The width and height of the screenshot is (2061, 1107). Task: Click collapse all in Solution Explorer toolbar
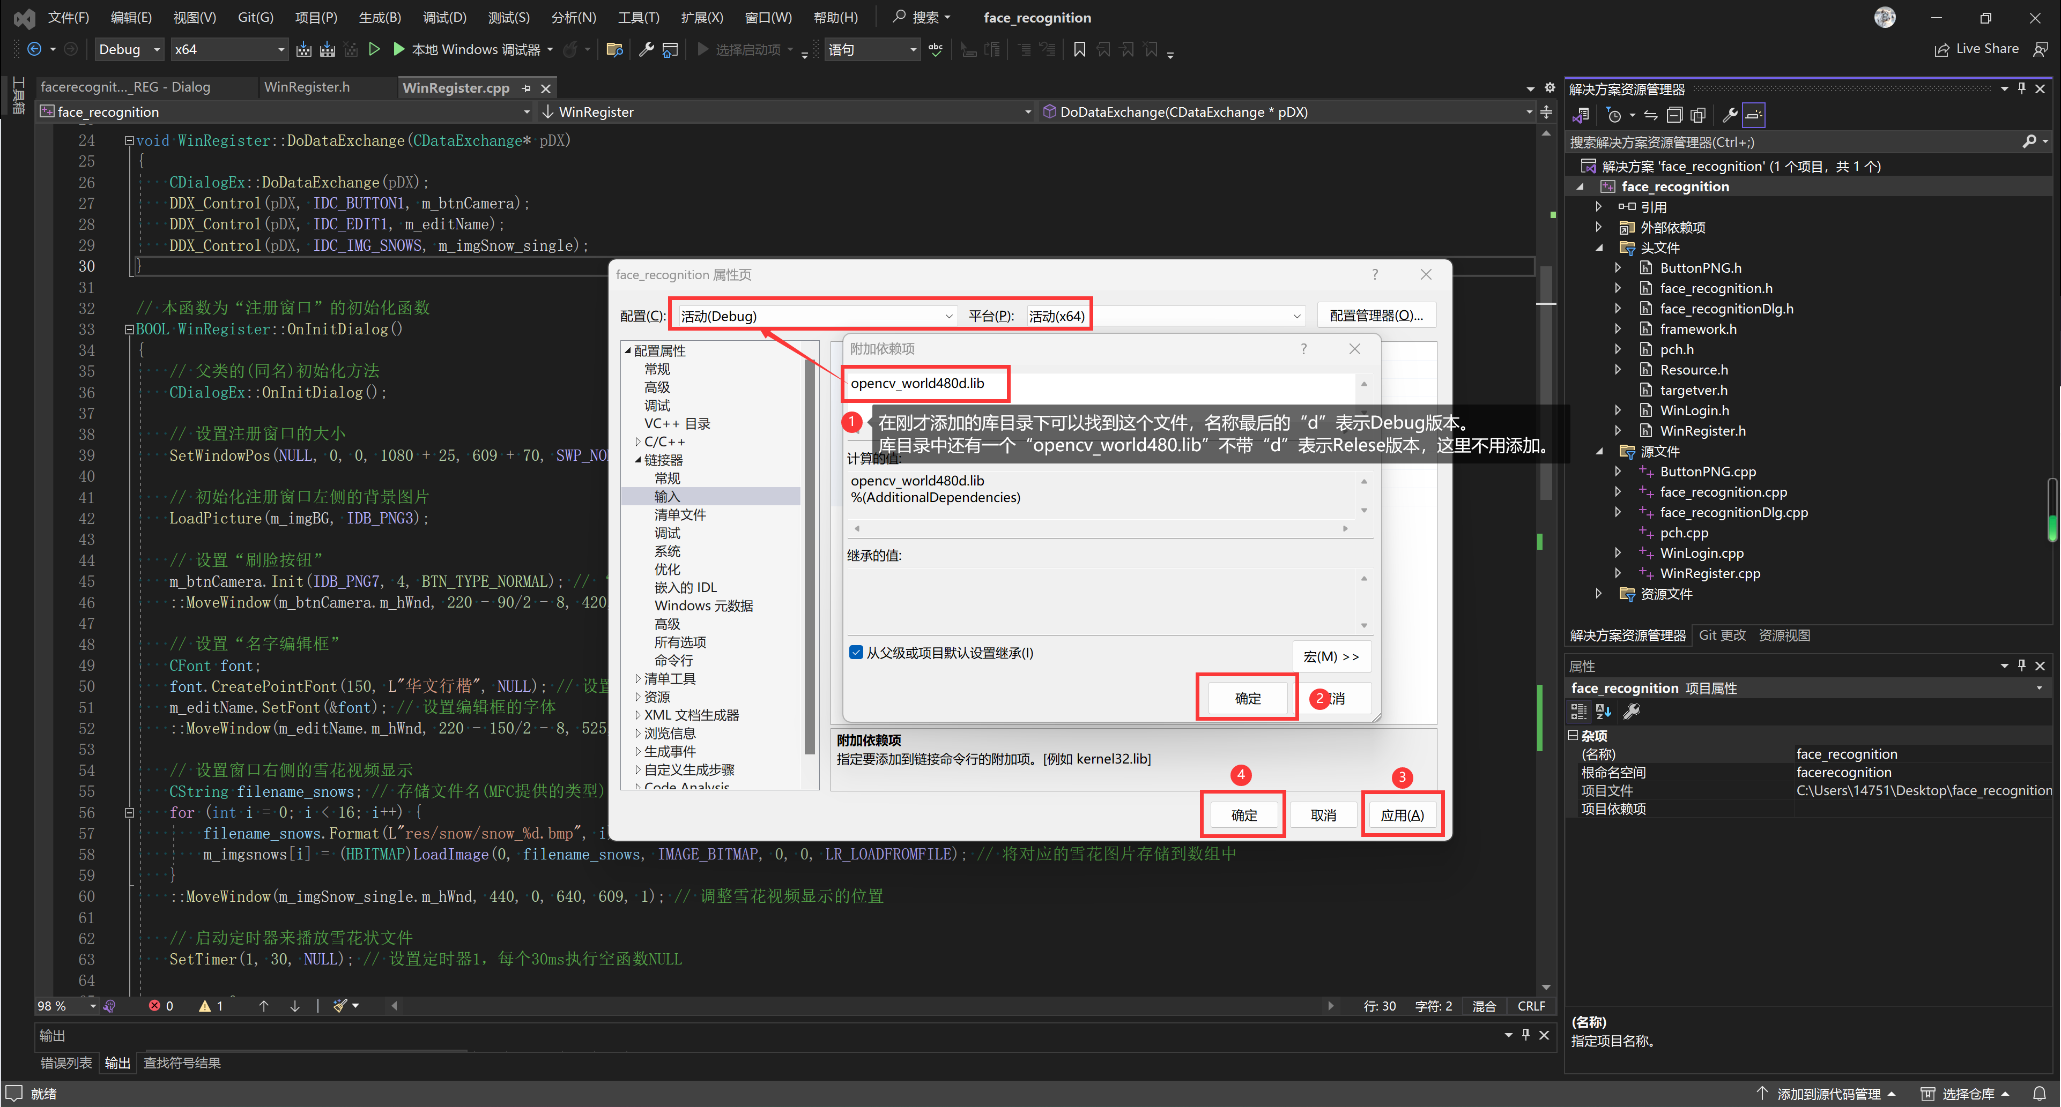(1674, 115)
